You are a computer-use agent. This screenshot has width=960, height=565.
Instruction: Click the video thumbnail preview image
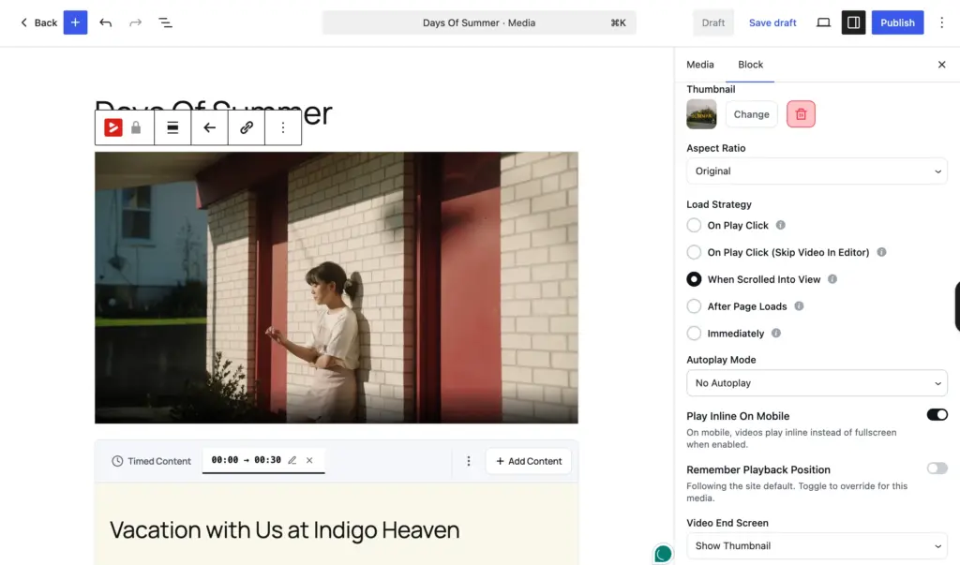click(x=701, y=114)
